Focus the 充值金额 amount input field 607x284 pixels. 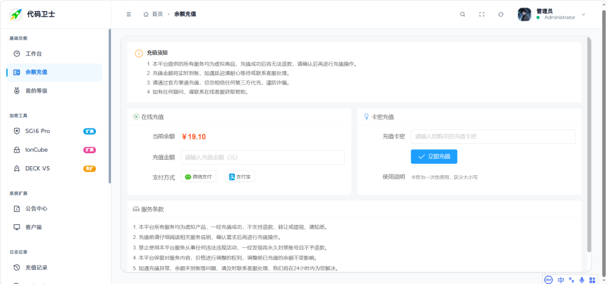[263, 157]
